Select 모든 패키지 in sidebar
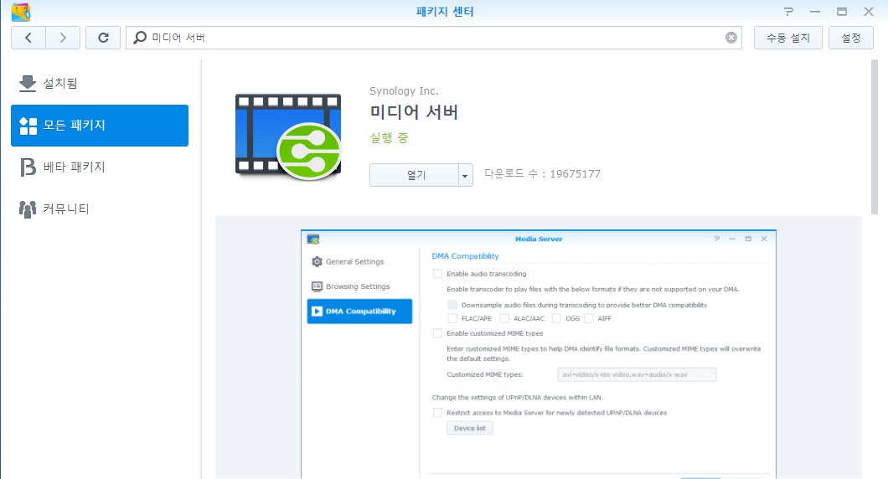Viewport: 888px width, 479px height. click(100, 126)
